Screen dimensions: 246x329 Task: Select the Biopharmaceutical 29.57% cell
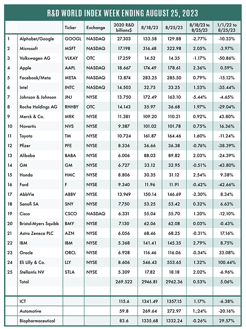point(227,320)
